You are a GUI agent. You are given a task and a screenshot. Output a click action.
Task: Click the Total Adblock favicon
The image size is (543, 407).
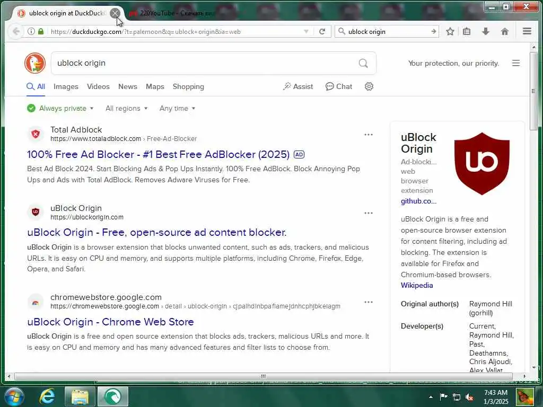click(x=36, y=134)
